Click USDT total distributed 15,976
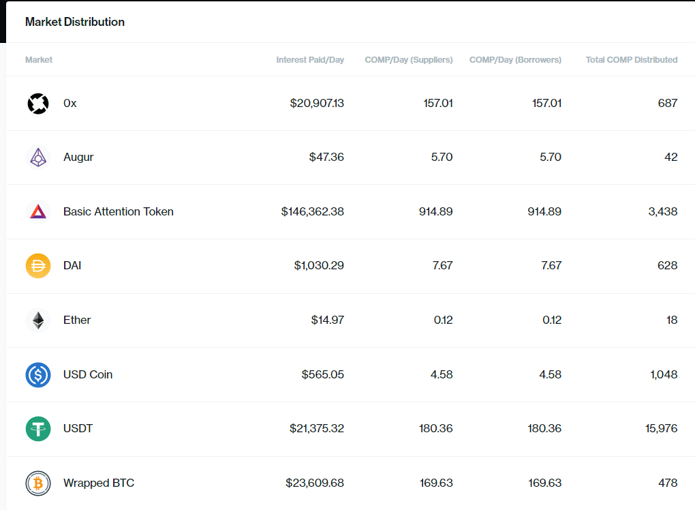 (662, 428)
